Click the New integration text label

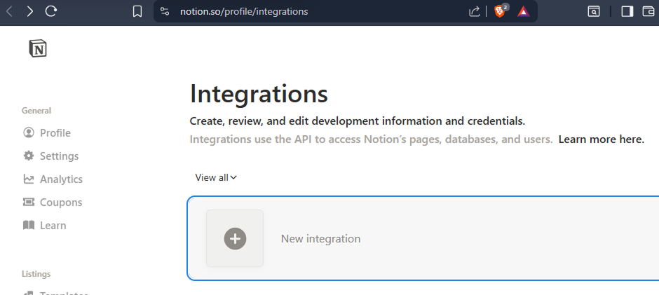click(320, 239)
